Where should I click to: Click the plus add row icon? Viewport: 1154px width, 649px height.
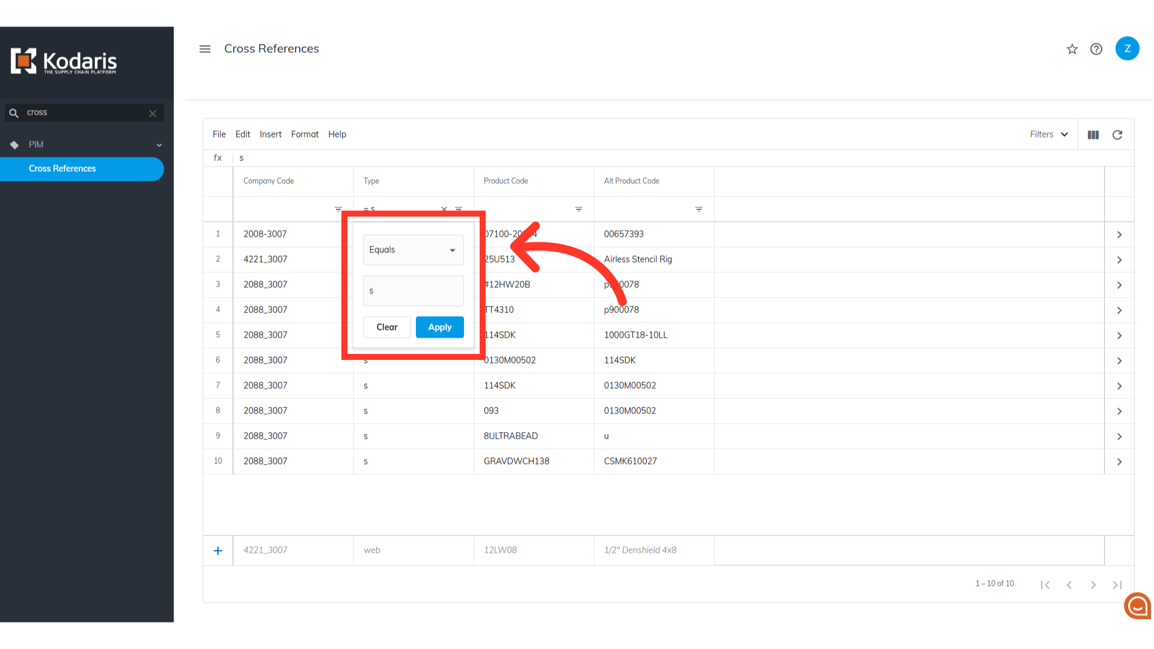pyautogui.click(x=218, y=550)
